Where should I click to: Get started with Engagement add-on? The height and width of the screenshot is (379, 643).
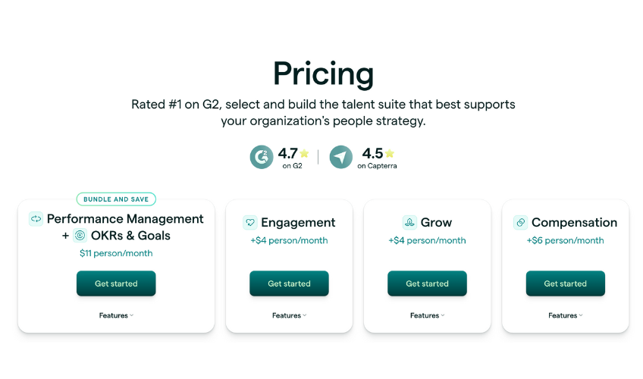point(289,283)
